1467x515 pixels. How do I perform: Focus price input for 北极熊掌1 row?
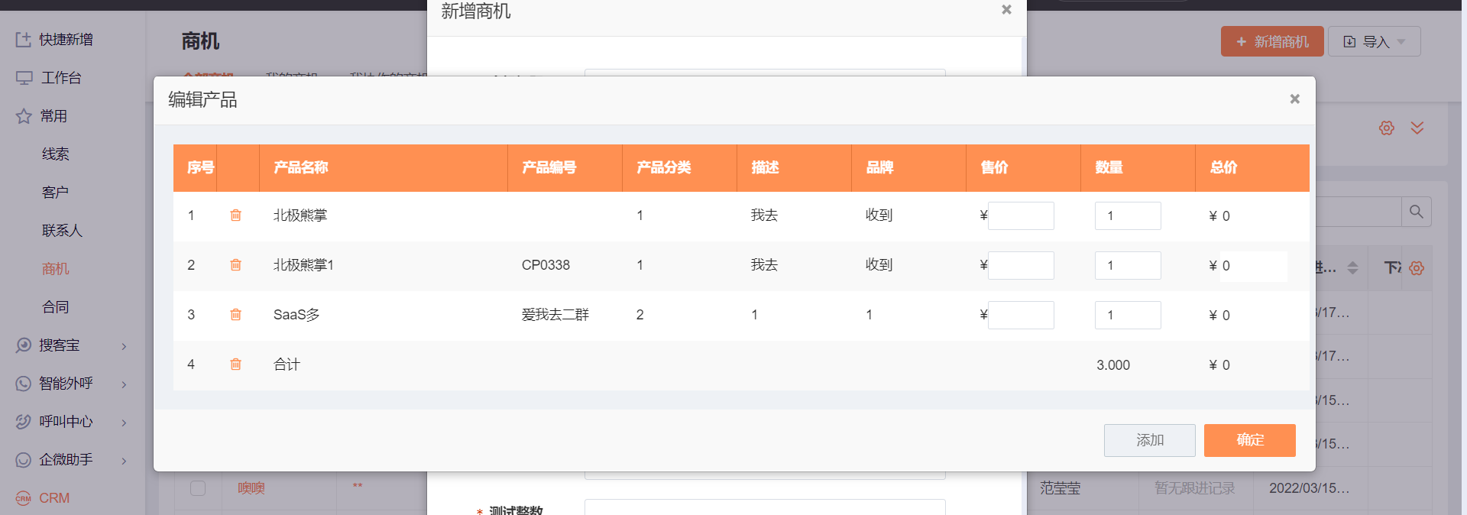(1021, 265)
